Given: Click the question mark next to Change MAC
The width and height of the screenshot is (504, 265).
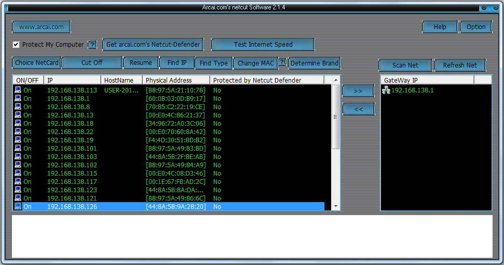Looking at the screenshot, I should [x=282, y=62].
